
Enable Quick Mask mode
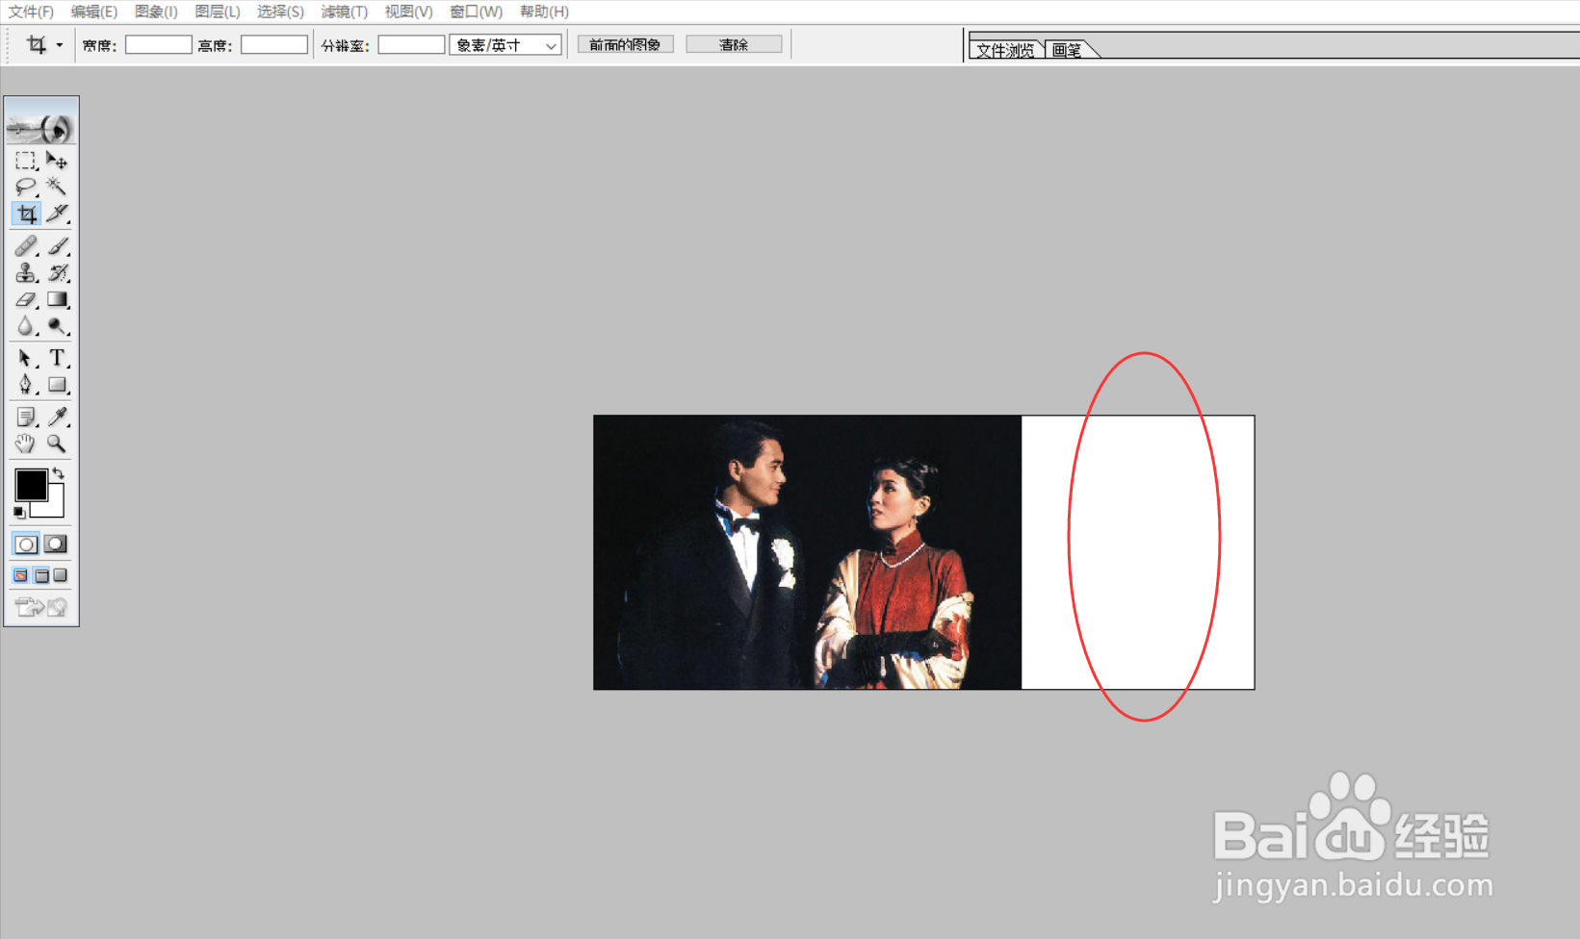[56, 545]
